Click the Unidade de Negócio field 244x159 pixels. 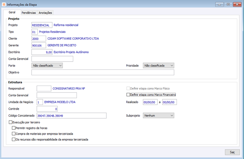40,102
